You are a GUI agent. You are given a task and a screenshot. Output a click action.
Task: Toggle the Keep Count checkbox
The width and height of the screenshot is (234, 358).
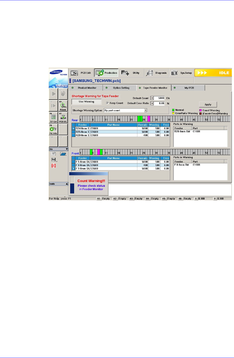coord(108,103)
